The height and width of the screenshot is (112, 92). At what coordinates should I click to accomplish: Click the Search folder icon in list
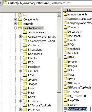[x=65, y=104]
